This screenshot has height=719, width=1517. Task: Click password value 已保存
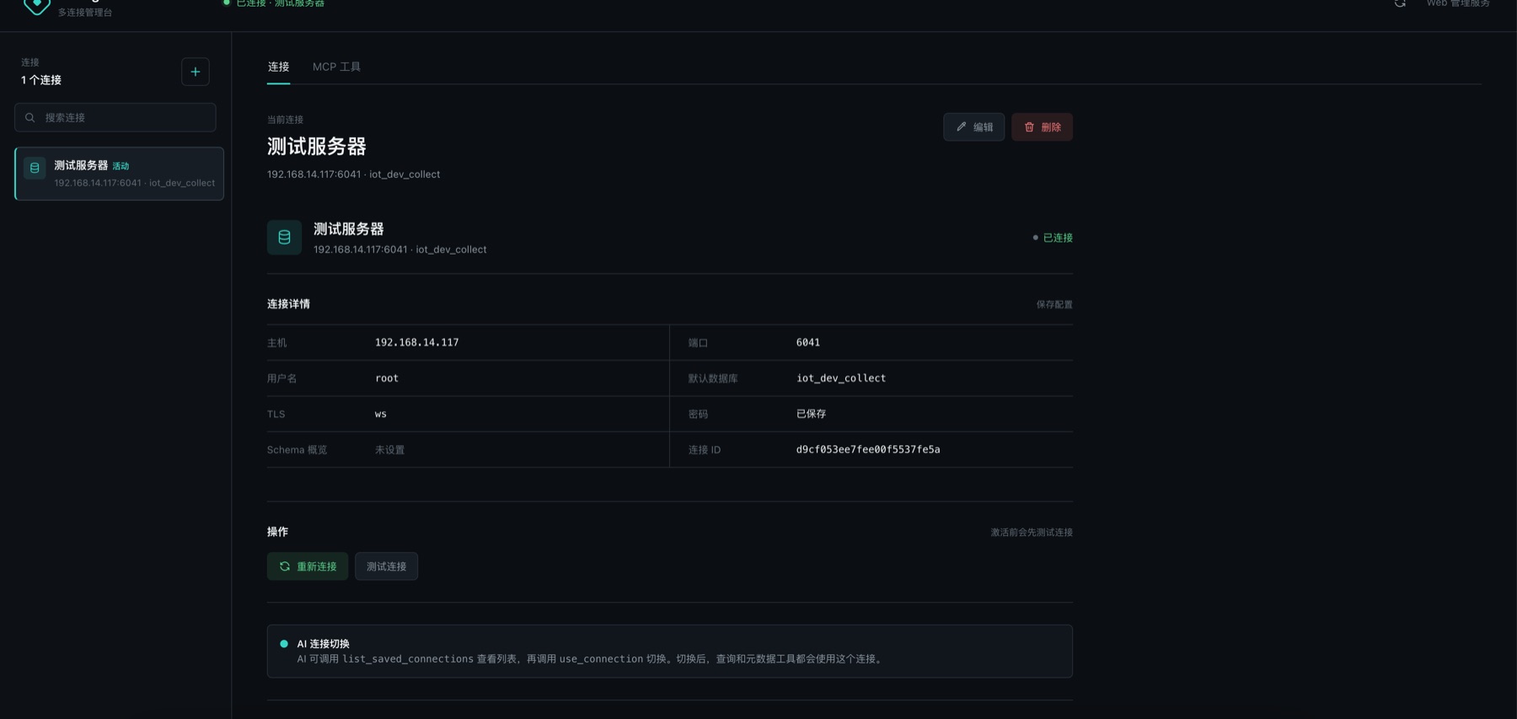[x=811, y=414]
